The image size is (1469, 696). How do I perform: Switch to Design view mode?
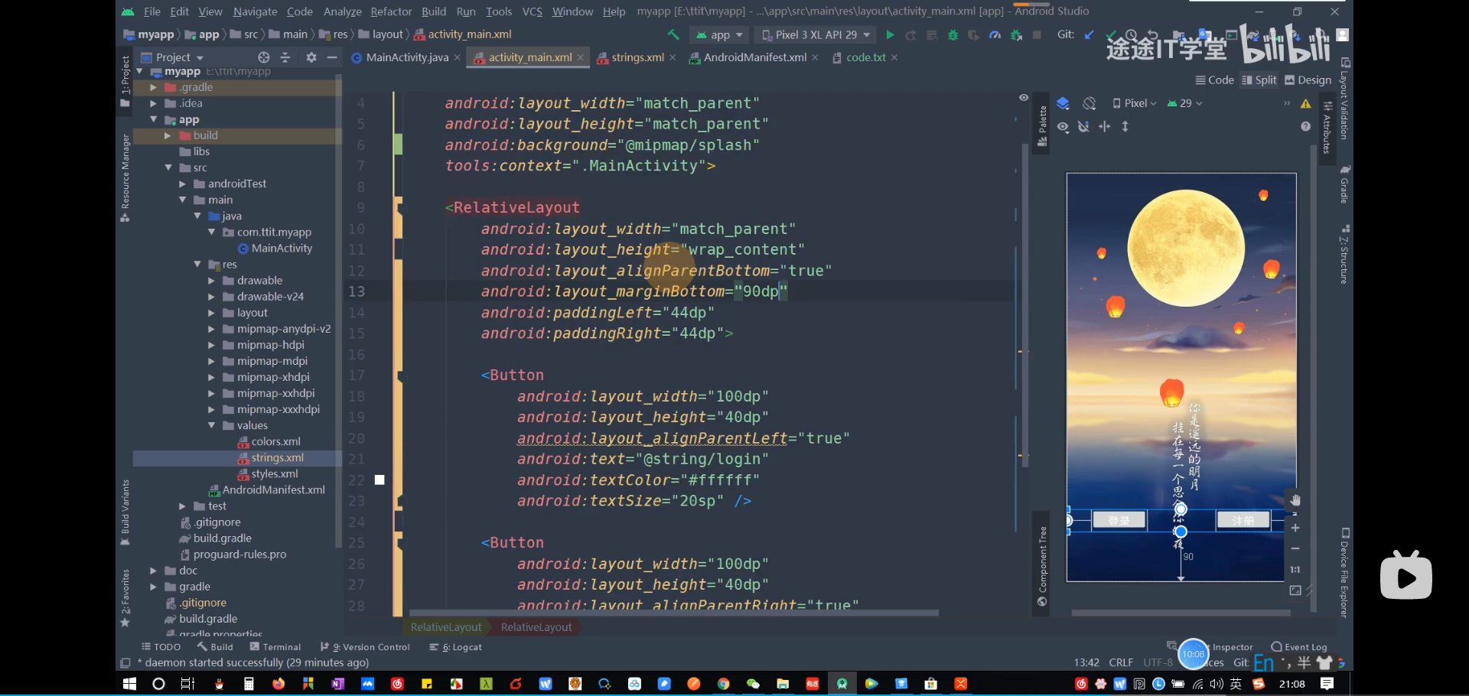(x=1308, y=80)
